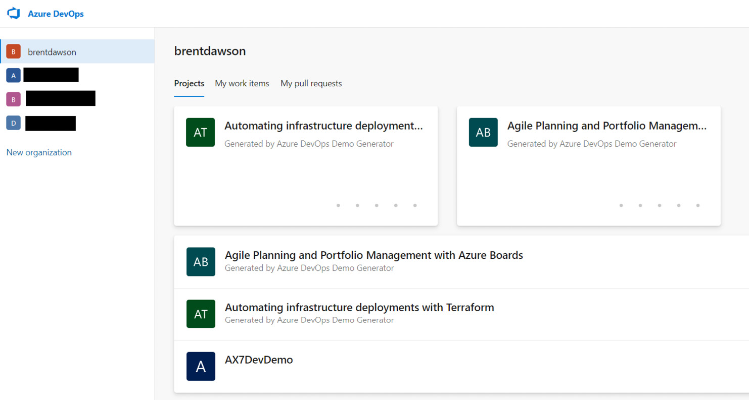Open the AB icon on the Agile Planning card
This screenshot has width=749, height=400.
pyautogui.click(x=483, y=132)
